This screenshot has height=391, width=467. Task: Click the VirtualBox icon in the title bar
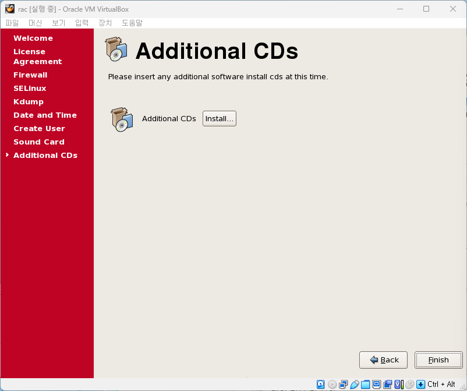point(9,9)
